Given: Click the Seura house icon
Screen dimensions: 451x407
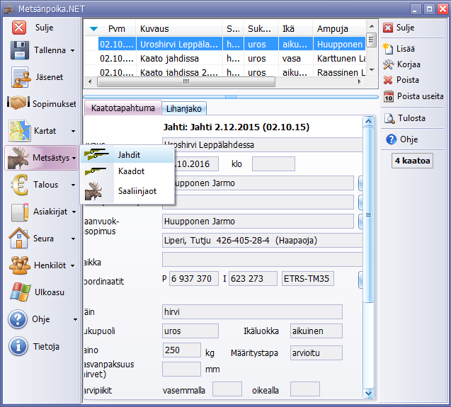Looking at the screenshot, I should (x=19, y=239).
